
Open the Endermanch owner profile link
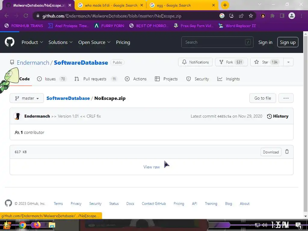tap(33, 63)
